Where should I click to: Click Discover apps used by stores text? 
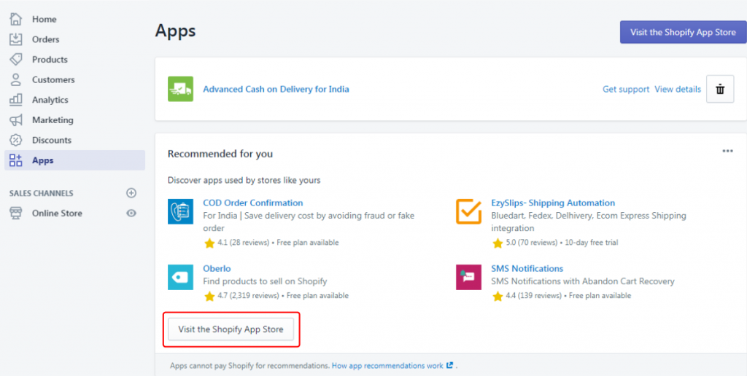[244, 181]
